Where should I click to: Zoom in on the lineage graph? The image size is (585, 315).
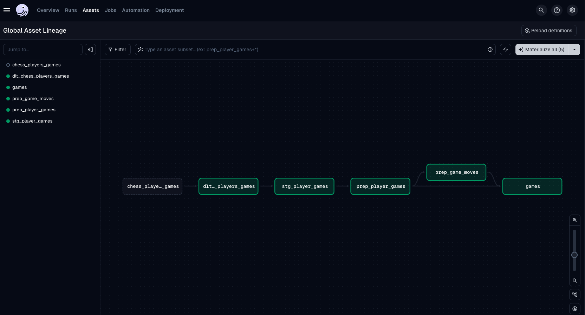(x=575, y=220)
